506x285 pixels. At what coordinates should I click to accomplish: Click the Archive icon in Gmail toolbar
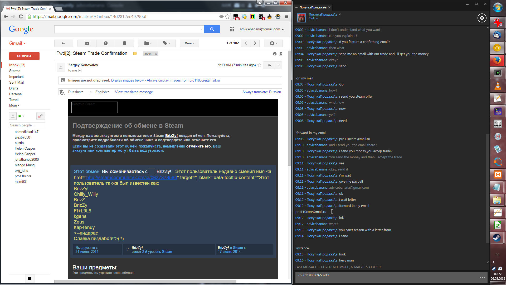tap(87, 43)
